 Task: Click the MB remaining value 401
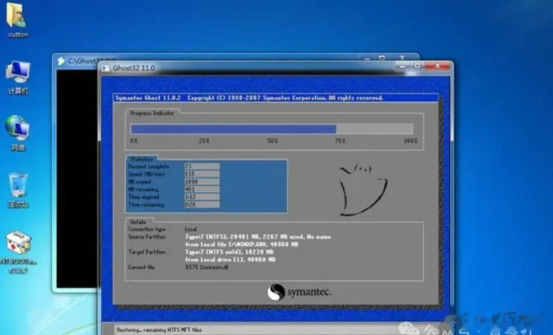pos(202,189)
